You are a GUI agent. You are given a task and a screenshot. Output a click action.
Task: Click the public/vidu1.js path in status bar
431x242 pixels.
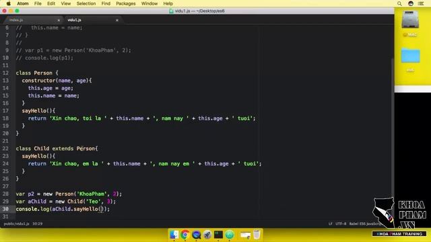coord(16,224)
